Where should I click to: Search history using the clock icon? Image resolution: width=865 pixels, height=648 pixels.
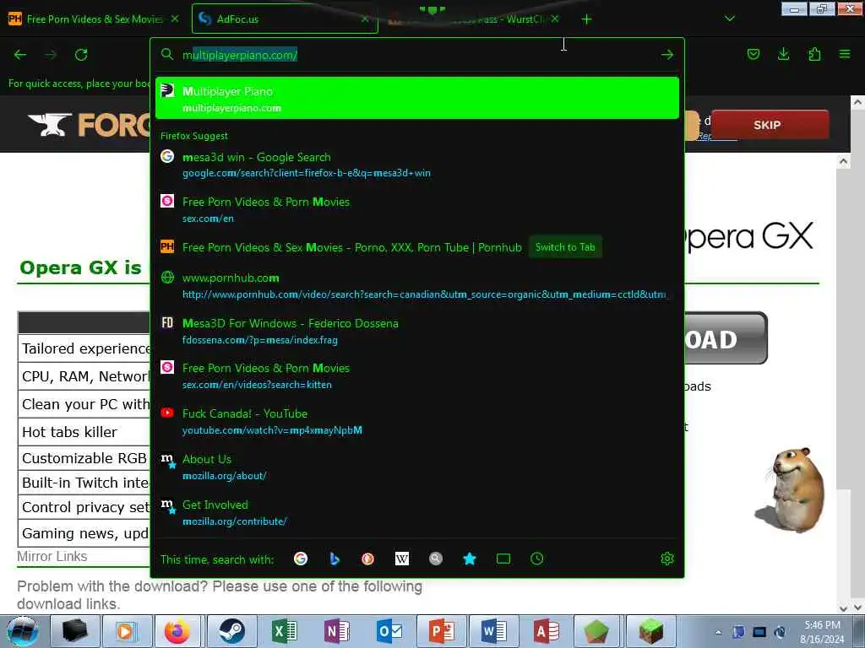[x=536, y=559]
